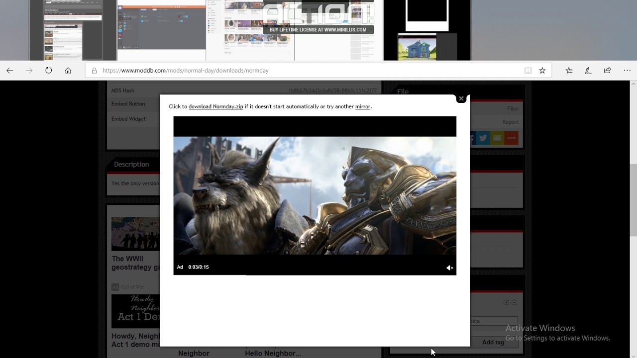Viewport: 637px width, 358px height.
Task: Click the browser forward arrow
Action: pyautogui.click(x=29, y=71)
